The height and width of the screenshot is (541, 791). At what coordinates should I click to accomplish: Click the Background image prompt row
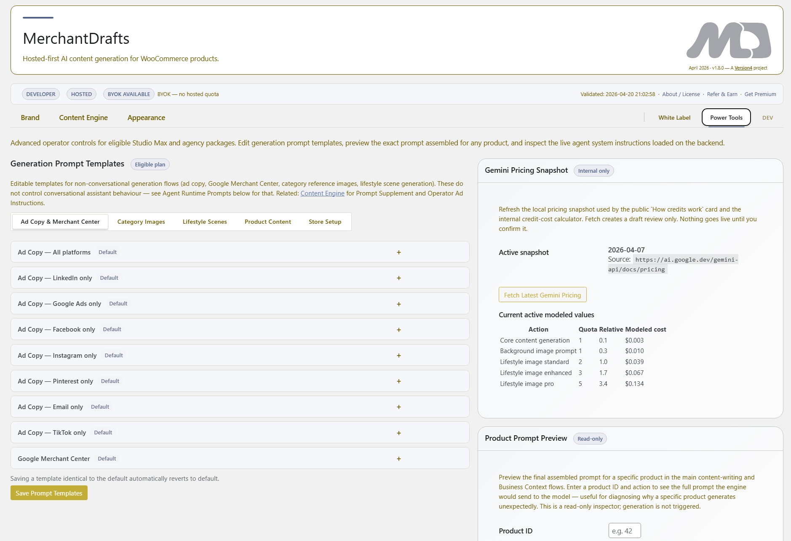[x=583, y=351]
